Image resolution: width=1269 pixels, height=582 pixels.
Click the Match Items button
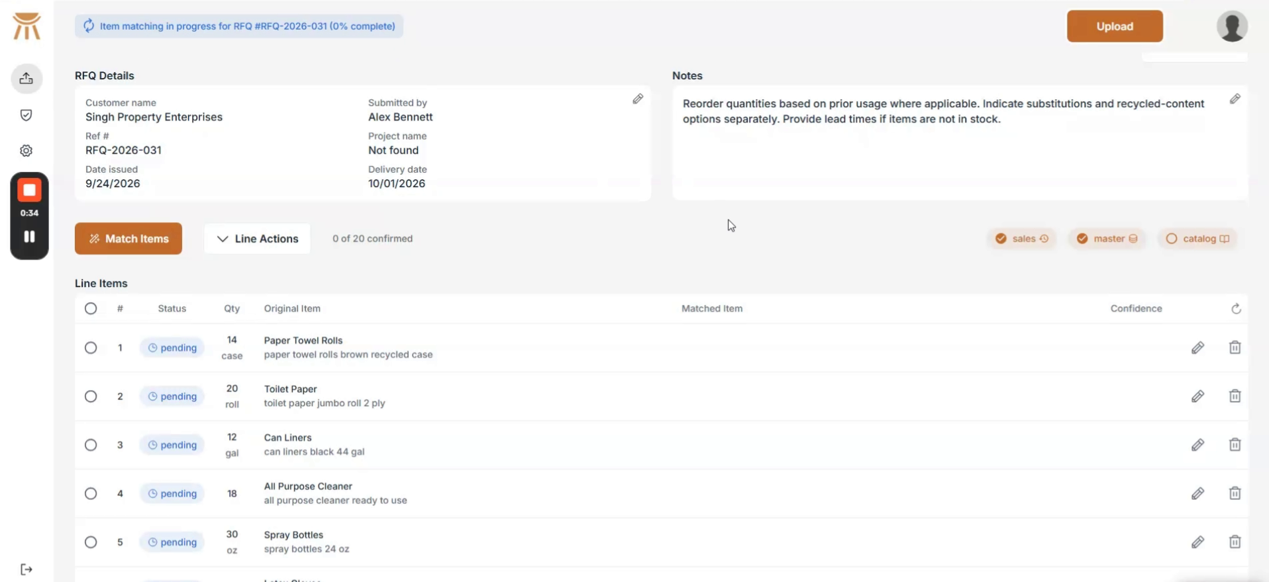[x=128, y=239]
